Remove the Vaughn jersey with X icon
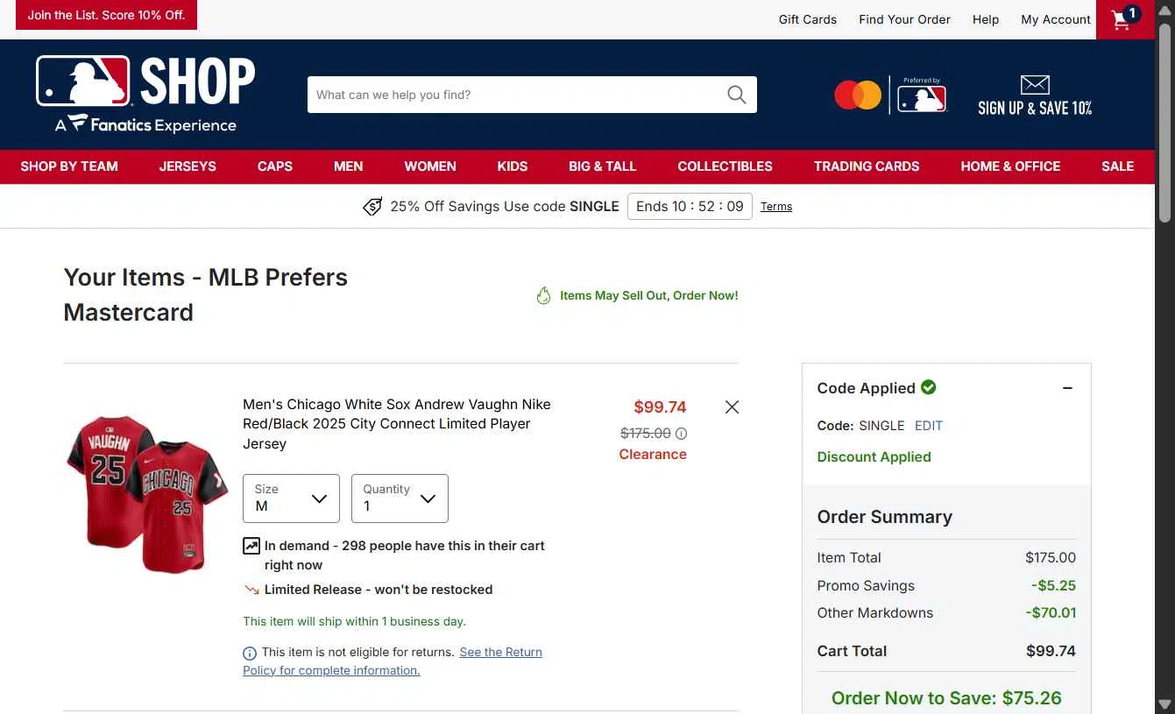1175x714 pixels. 732,406
